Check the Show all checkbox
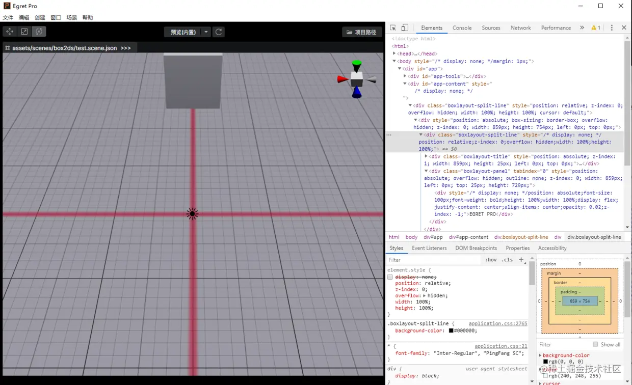 tap(595, 345)
